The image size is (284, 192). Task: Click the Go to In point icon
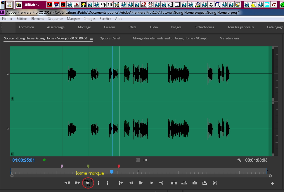(121, 183)
